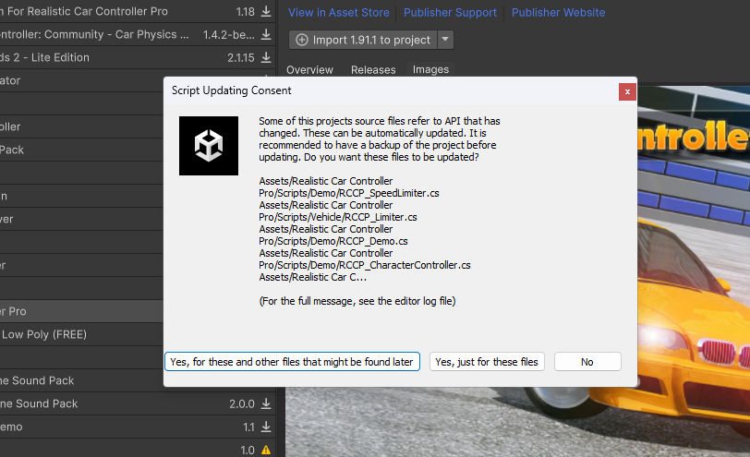Click the yellow warning icon beside 1.0
Screen dimensions: 750x457
point(266,451)
